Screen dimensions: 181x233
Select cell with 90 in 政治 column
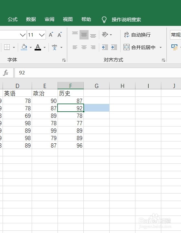coord(45,100)
